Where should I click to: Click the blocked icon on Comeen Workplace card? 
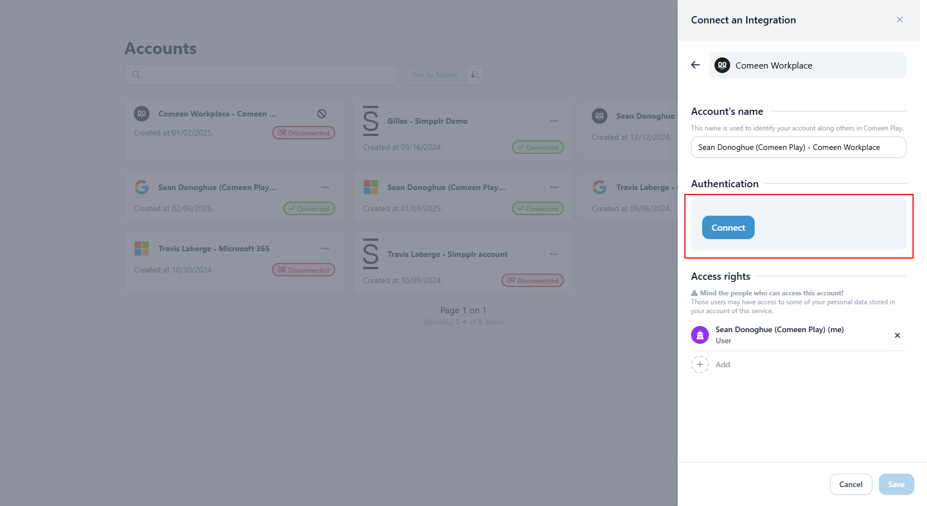pos(322,114)
